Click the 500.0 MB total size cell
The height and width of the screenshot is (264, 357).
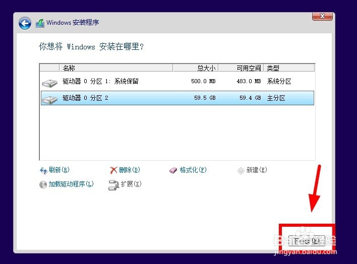(x=203, y=81)
